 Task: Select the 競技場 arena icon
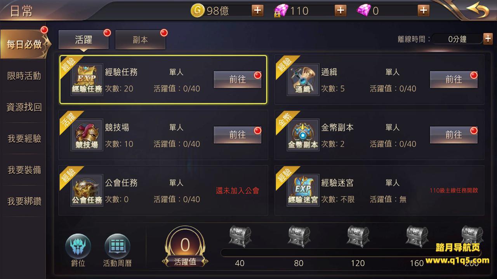pyautogui.click(x=87, y=135)
